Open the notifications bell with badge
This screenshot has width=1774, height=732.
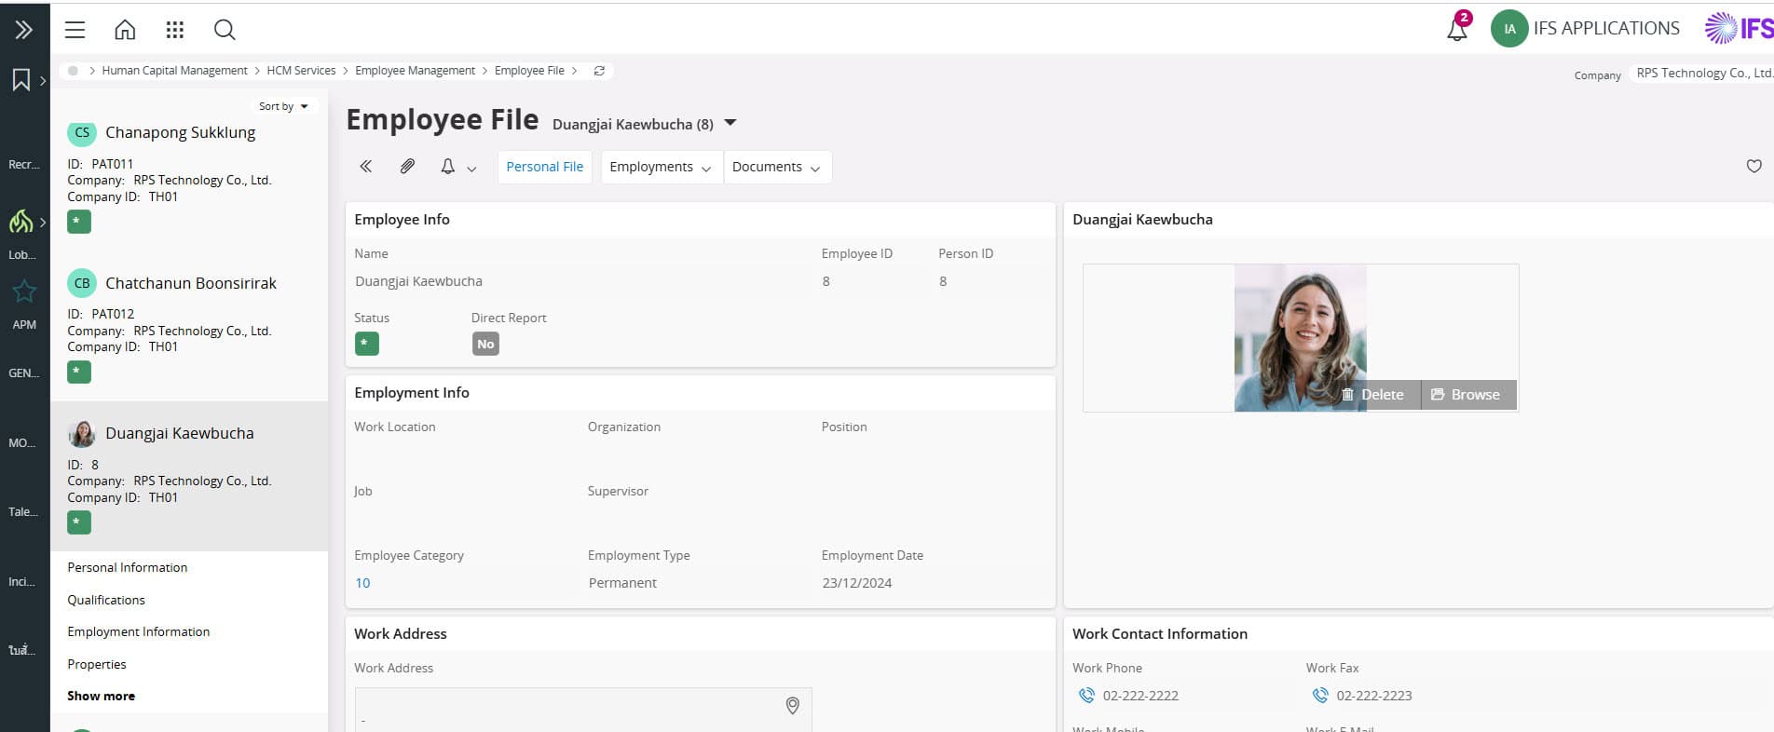(x=1457, y=29)
